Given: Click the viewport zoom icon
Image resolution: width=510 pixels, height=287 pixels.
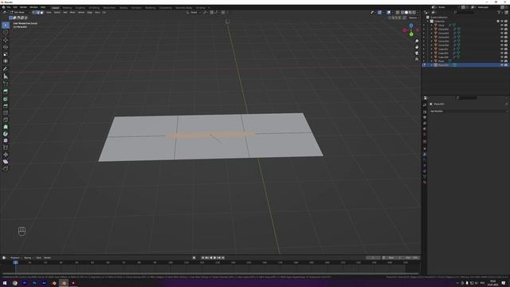Looking at the screenshot, I should (x=417, y=41).
